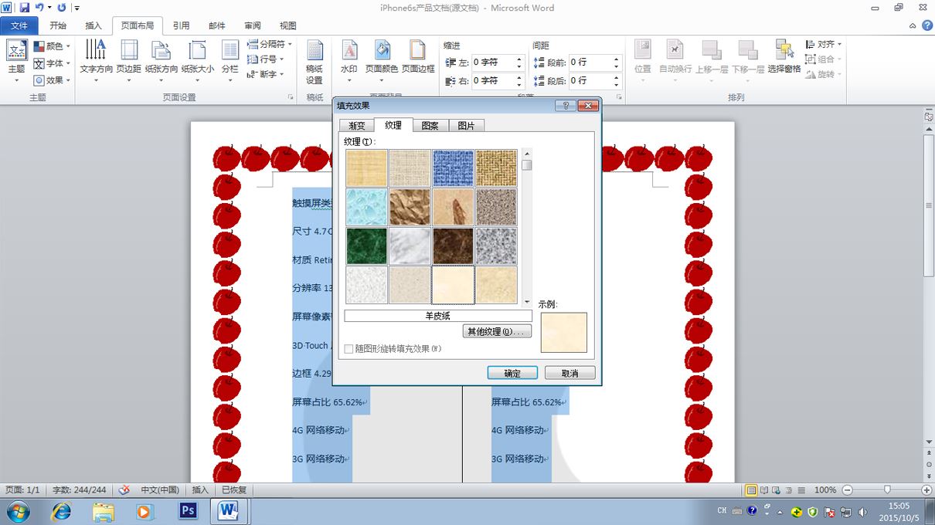Click the Undo icon in quick access
The width and height of the screenshot is (935, 525).
(39, 8)
